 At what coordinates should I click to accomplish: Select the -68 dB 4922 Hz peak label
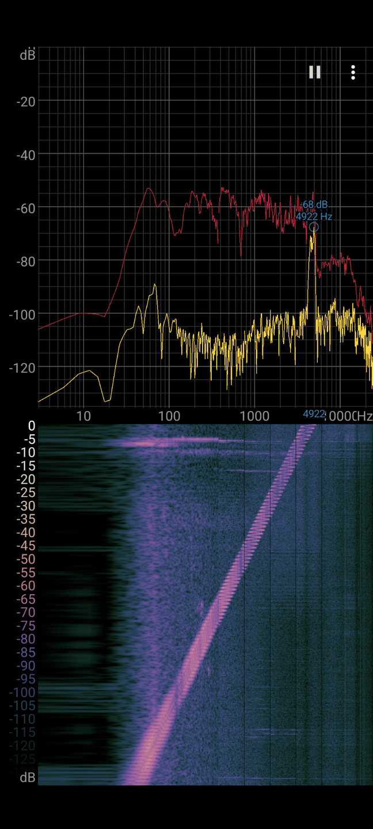(x=314, y=211)
